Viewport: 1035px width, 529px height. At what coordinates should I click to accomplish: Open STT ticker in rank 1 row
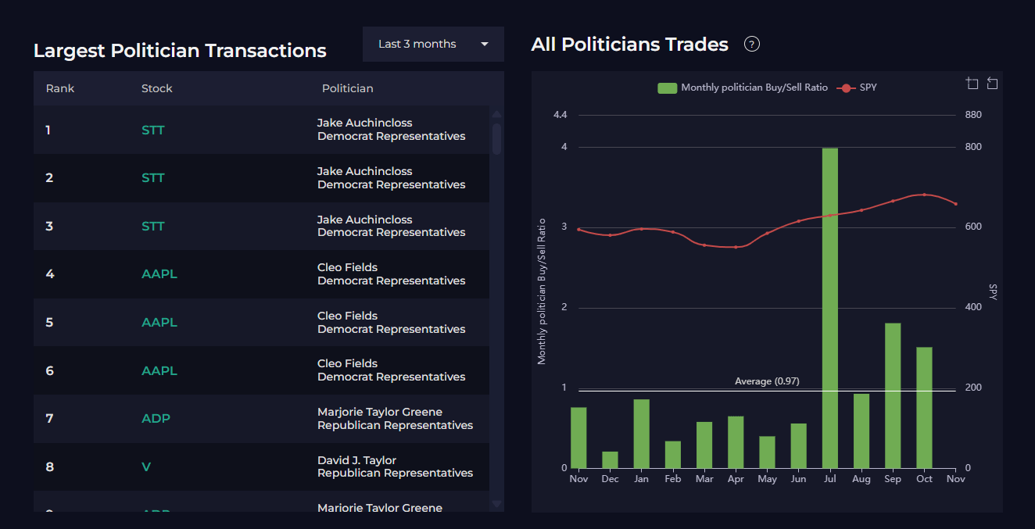coord(153,130)
